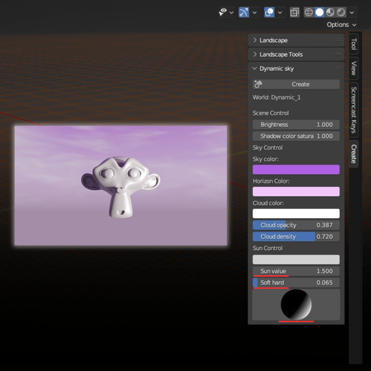Click the Sun value field

pos(296,271)
